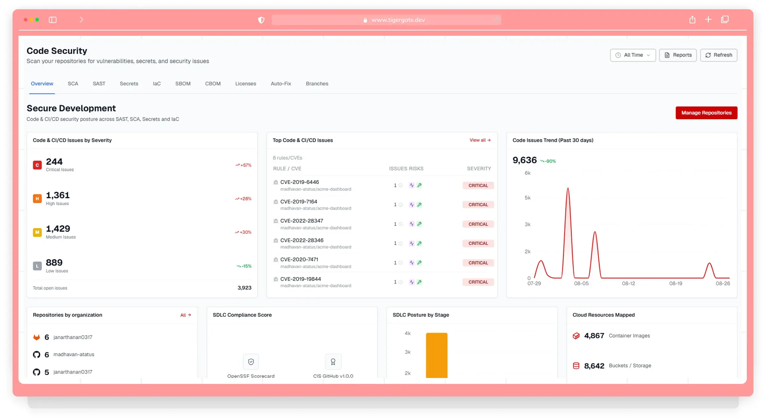Click the GitHub icon for madhavan-atatus

(37, 354)
